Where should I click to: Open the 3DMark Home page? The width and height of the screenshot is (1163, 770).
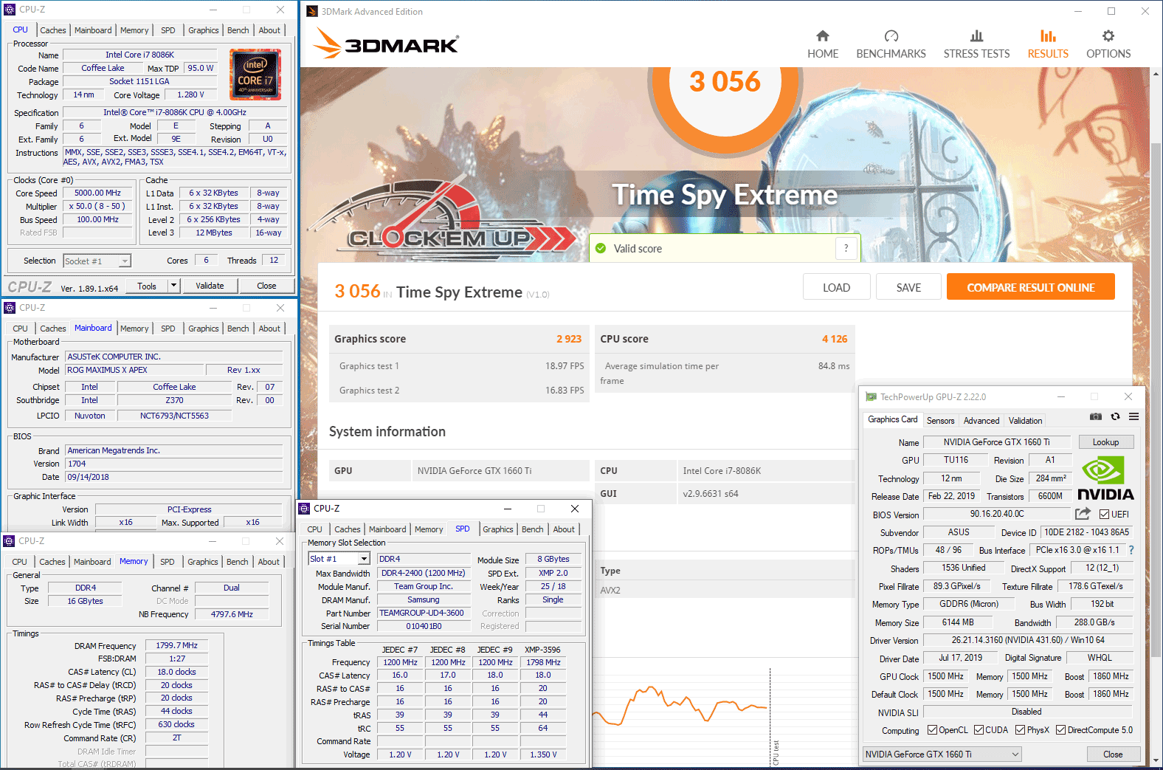tap(822, 44)
